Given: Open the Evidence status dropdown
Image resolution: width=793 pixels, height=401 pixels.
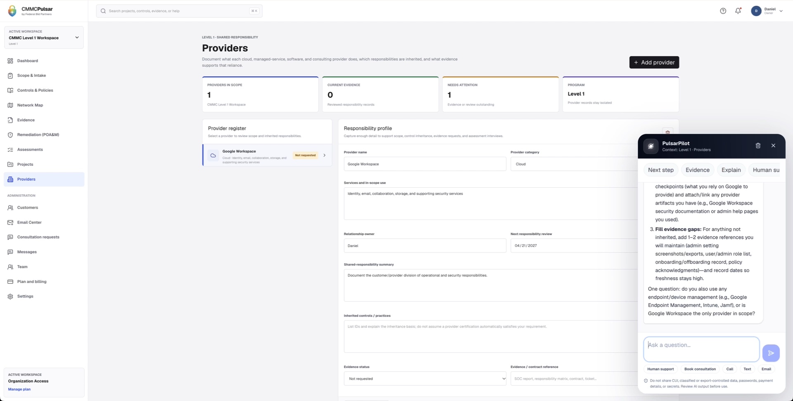Looking at the screenshot, I should [425, 379].
